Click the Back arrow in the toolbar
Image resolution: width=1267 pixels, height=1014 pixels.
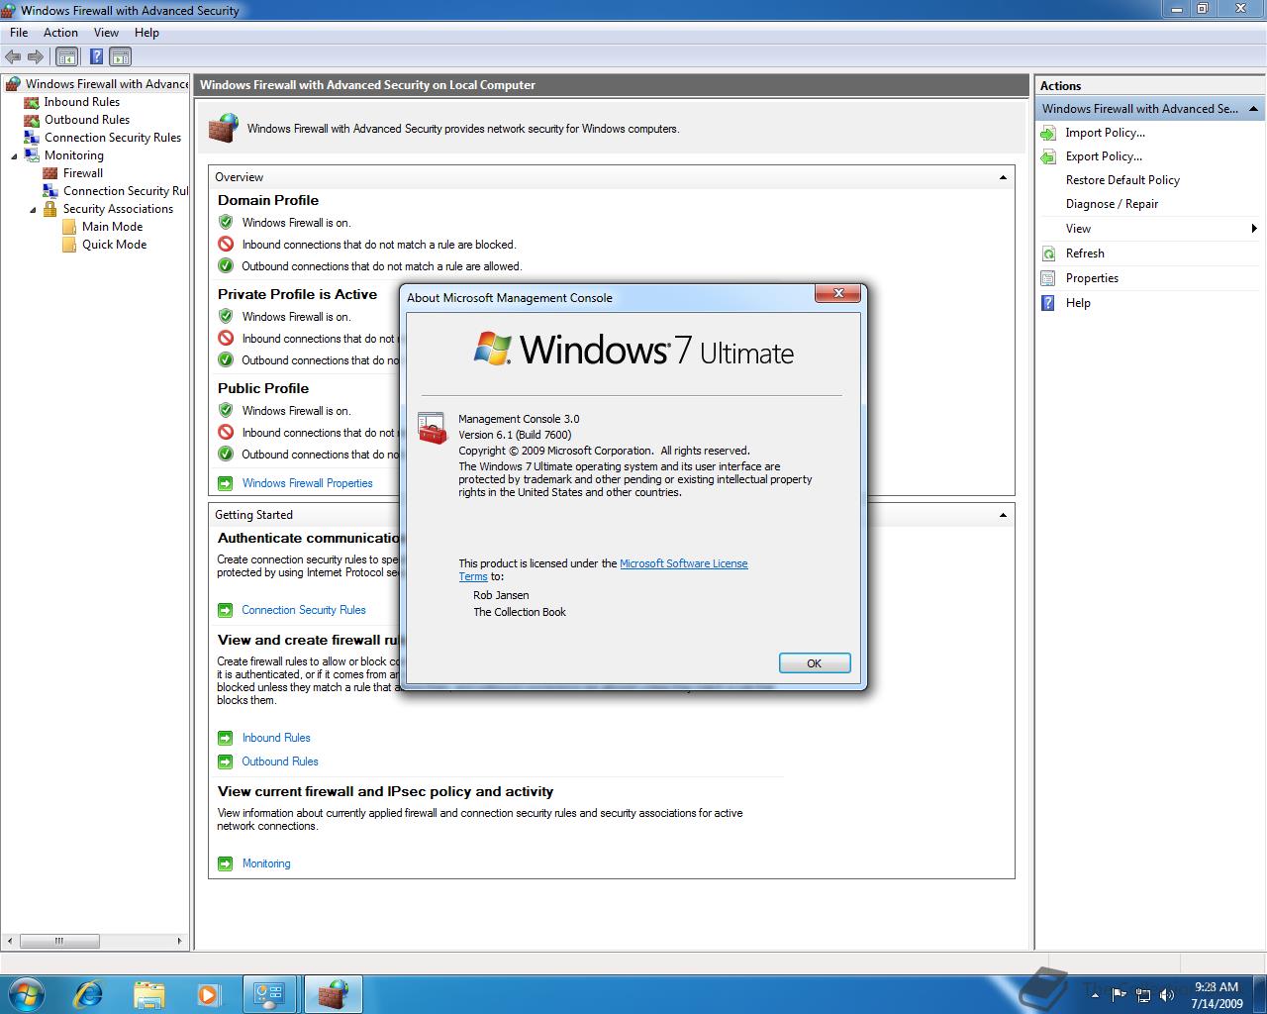pos(13,57)
